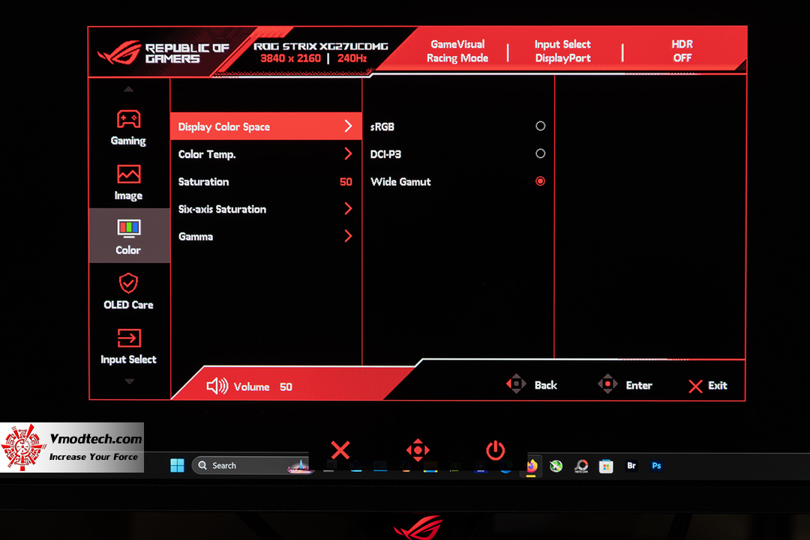Click the Exit label
This screenshot has width=810, height=540.
click(x=718, y=385)
